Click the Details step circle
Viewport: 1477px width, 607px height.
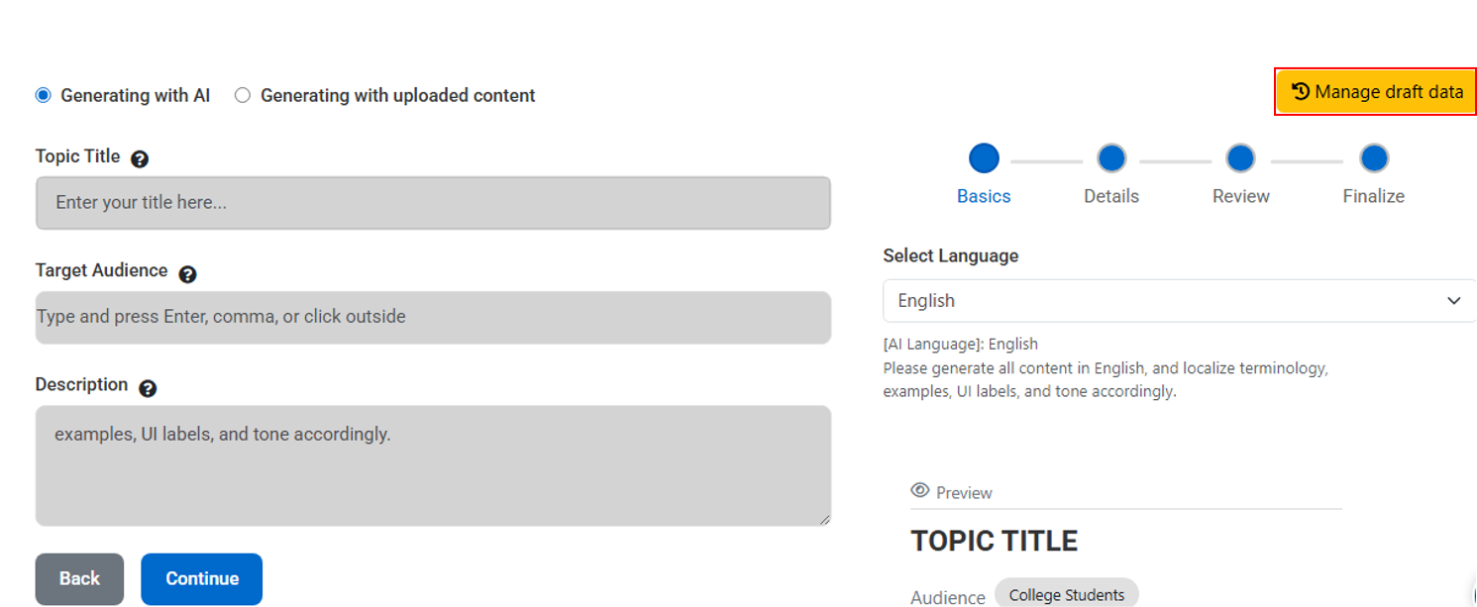tap(1111, 158)
